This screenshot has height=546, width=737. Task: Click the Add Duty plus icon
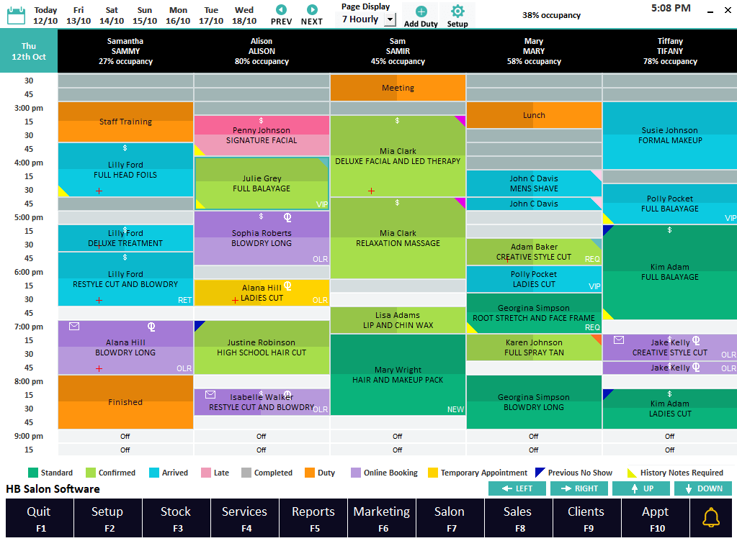(x=421, y=12)
